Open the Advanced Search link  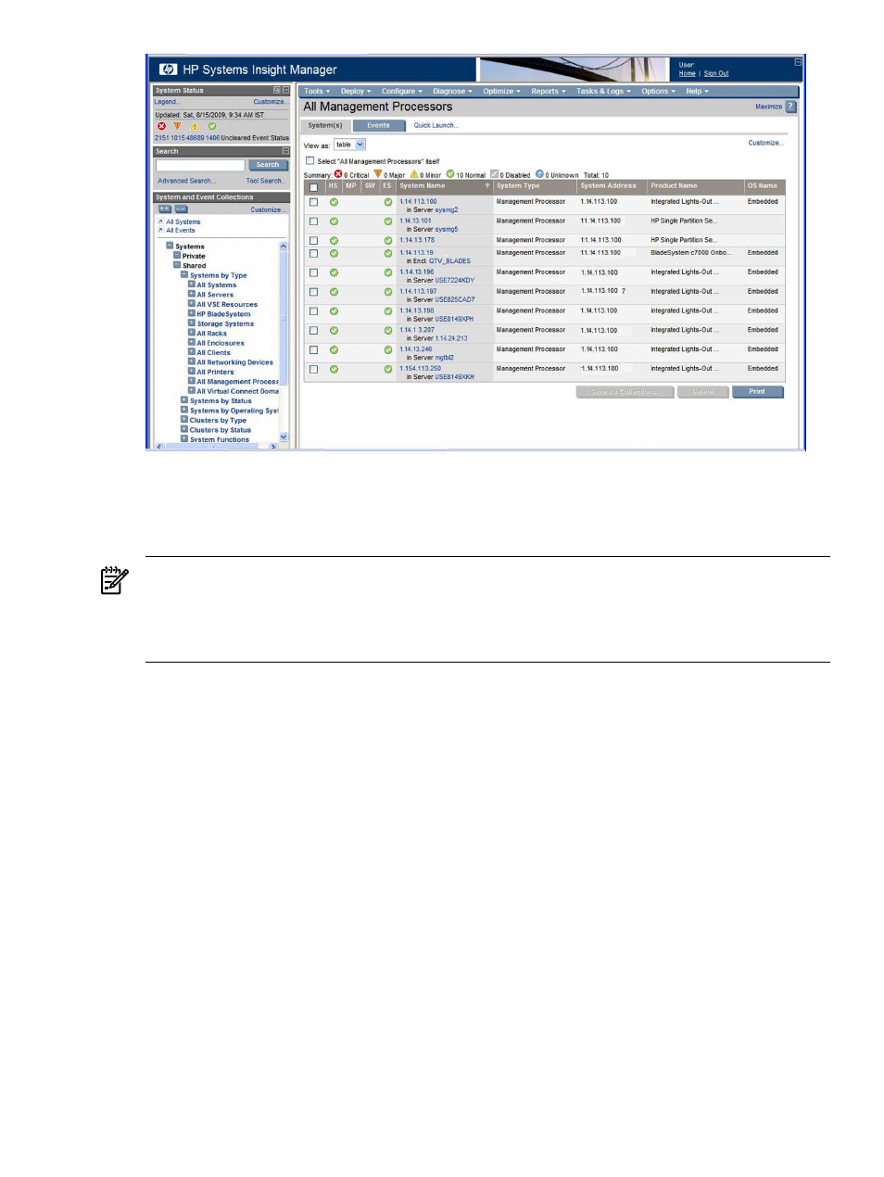coord(186,181)
